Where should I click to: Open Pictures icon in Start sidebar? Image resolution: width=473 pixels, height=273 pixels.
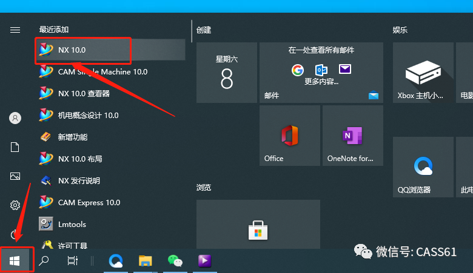point(15,176)
